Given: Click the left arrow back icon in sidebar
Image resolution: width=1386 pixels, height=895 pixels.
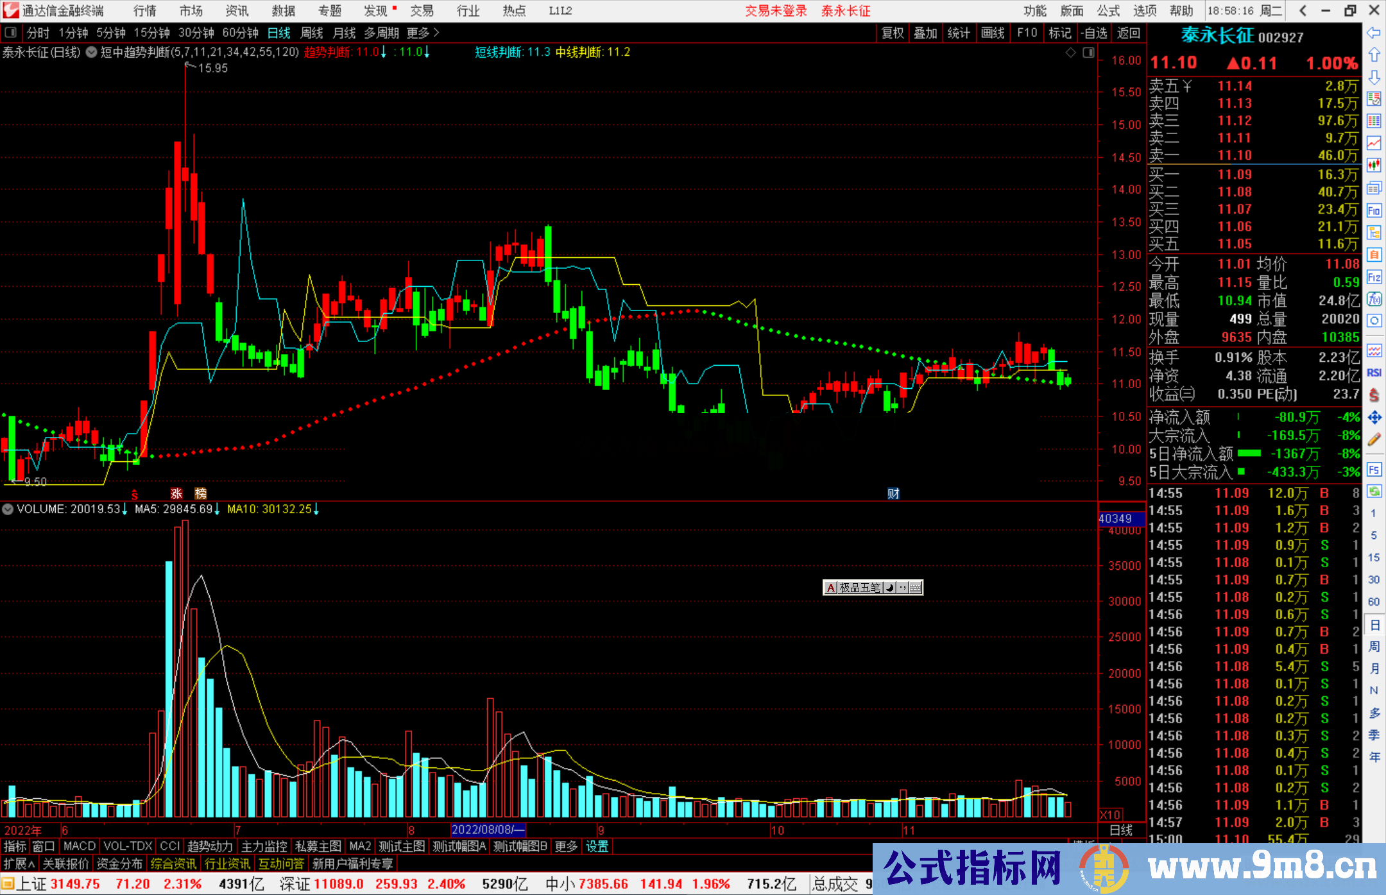Looking at the screenshot, I should (1374, 32).
